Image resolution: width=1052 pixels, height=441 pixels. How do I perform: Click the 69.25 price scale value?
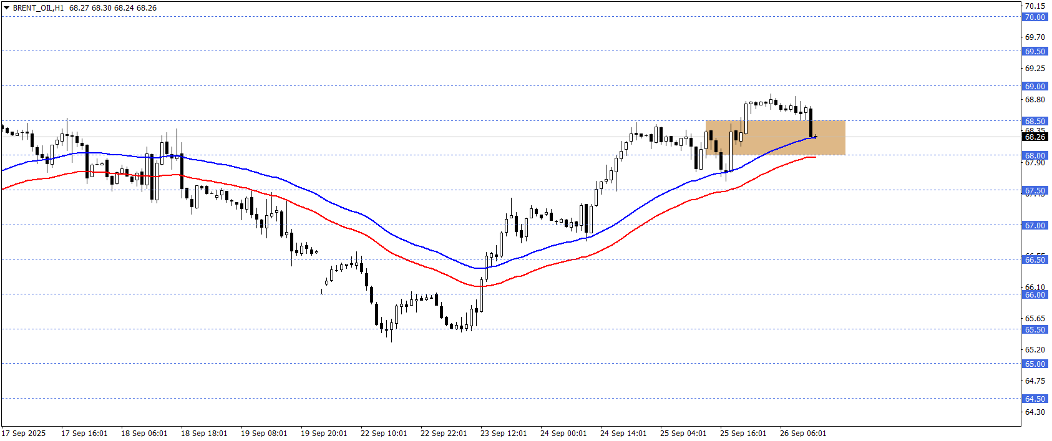point(1035,68)
